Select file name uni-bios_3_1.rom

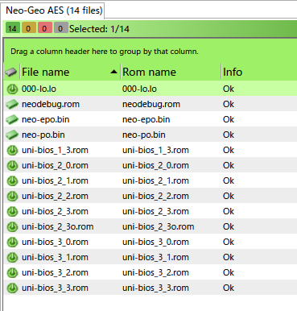click(55, 257)
